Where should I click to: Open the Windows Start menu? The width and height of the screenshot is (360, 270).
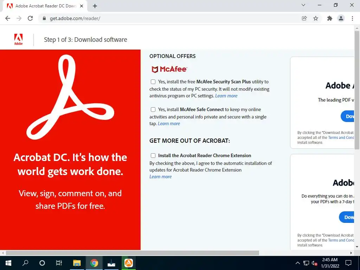(8, 263)
